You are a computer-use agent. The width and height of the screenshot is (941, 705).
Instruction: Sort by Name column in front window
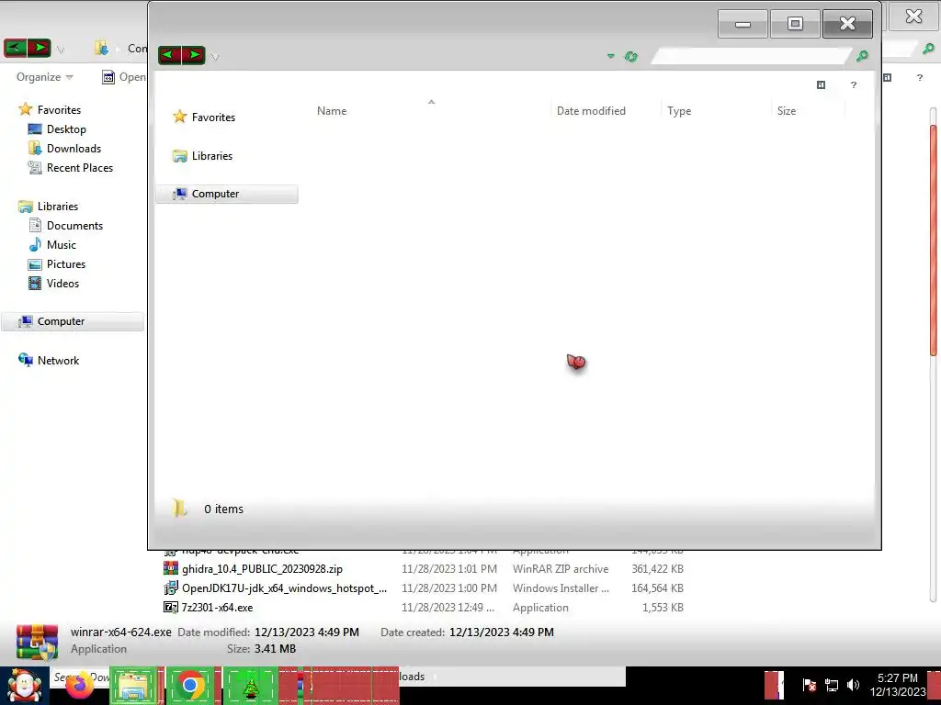[x=331, y=111]
